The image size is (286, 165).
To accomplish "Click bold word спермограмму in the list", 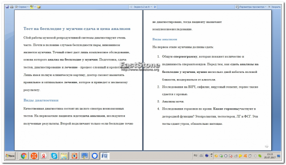I will tap(185, 57).
